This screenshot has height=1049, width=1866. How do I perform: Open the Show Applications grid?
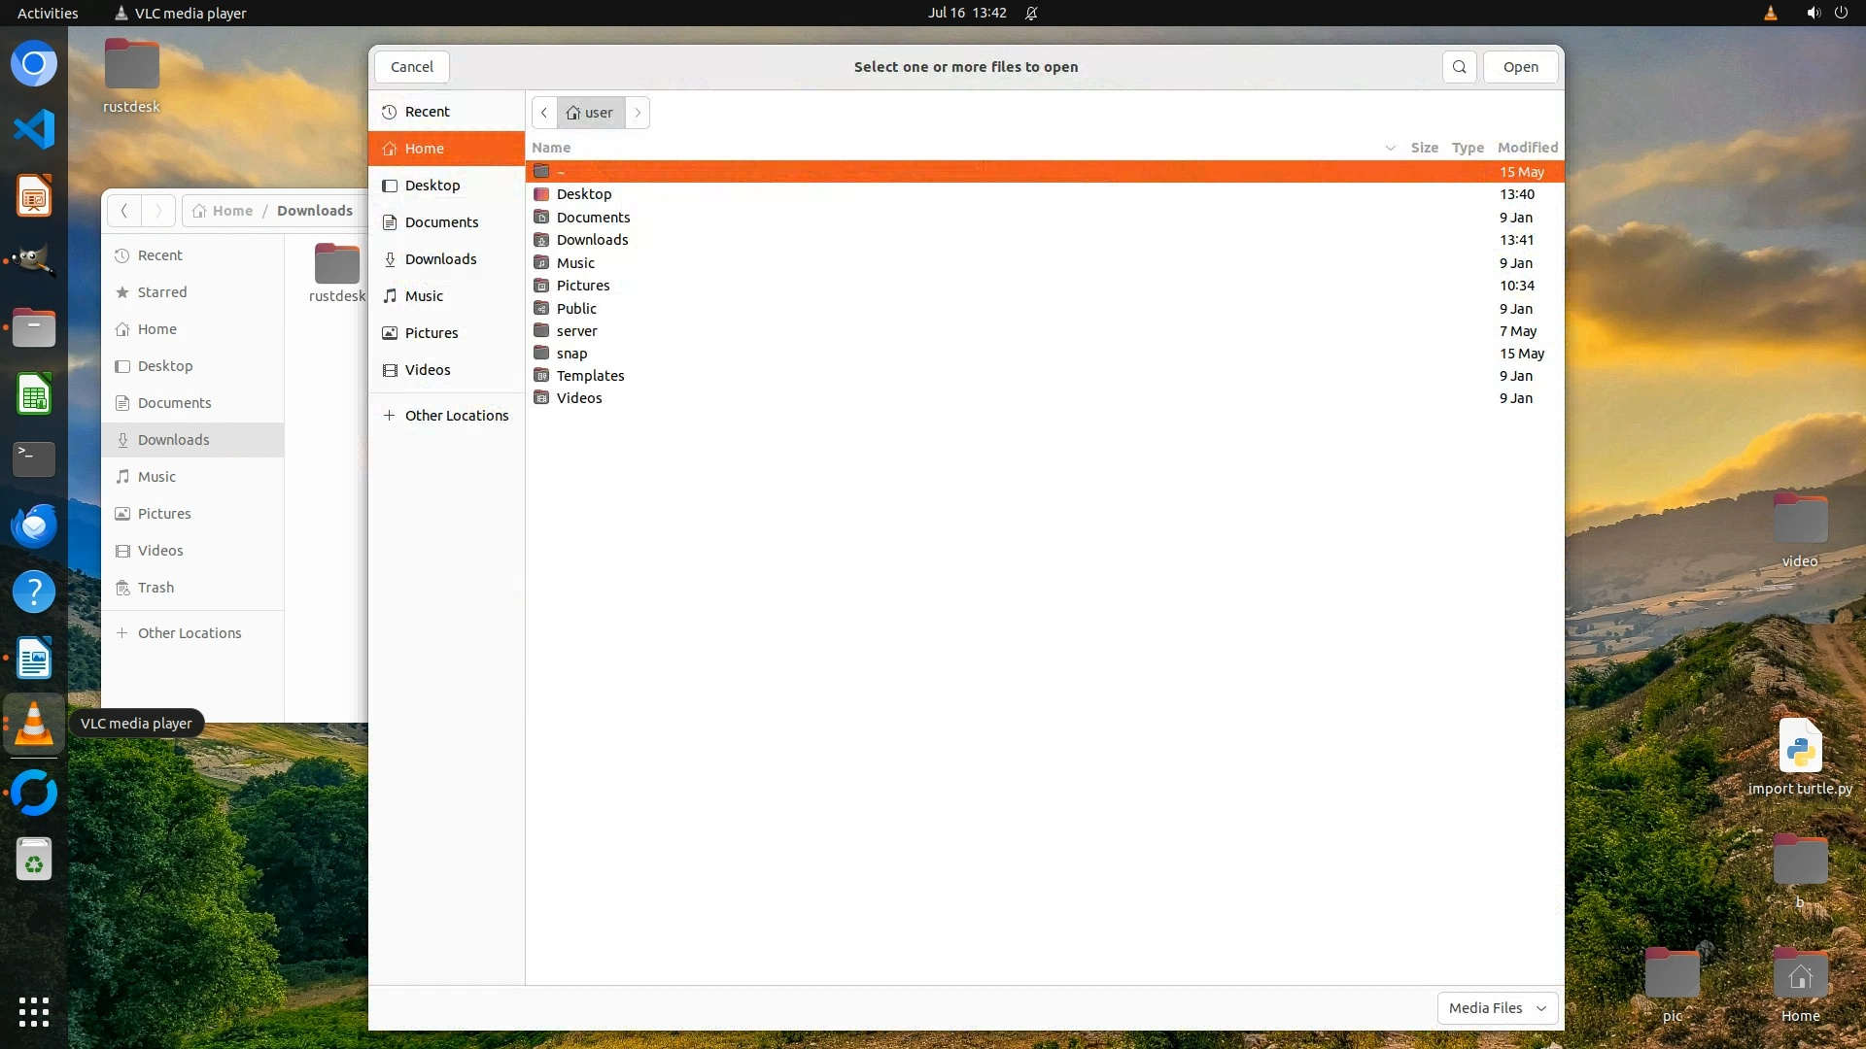coord(34,1011)
